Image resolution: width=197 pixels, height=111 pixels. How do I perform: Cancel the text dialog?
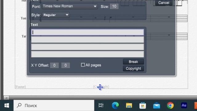click(164, 3)
